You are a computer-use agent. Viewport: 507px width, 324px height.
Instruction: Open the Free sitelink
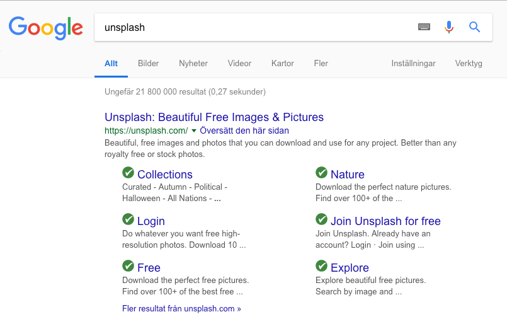click(149, 268)
